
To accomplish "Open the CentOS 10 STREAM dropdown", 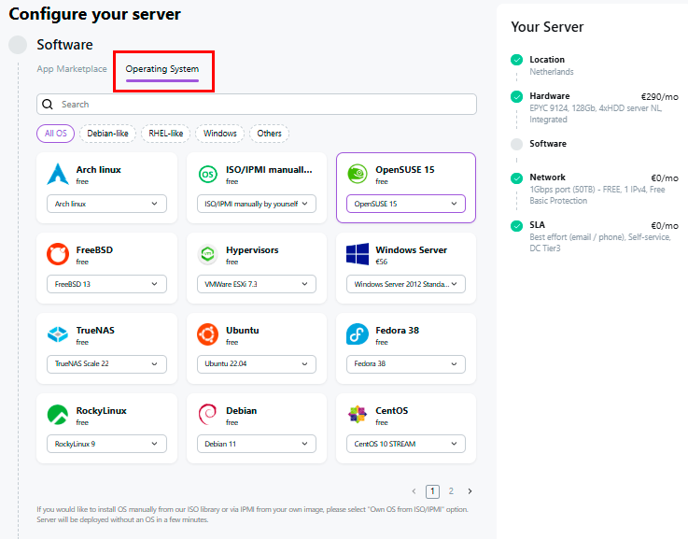I will pyautogui.click(x=405, y=445).
